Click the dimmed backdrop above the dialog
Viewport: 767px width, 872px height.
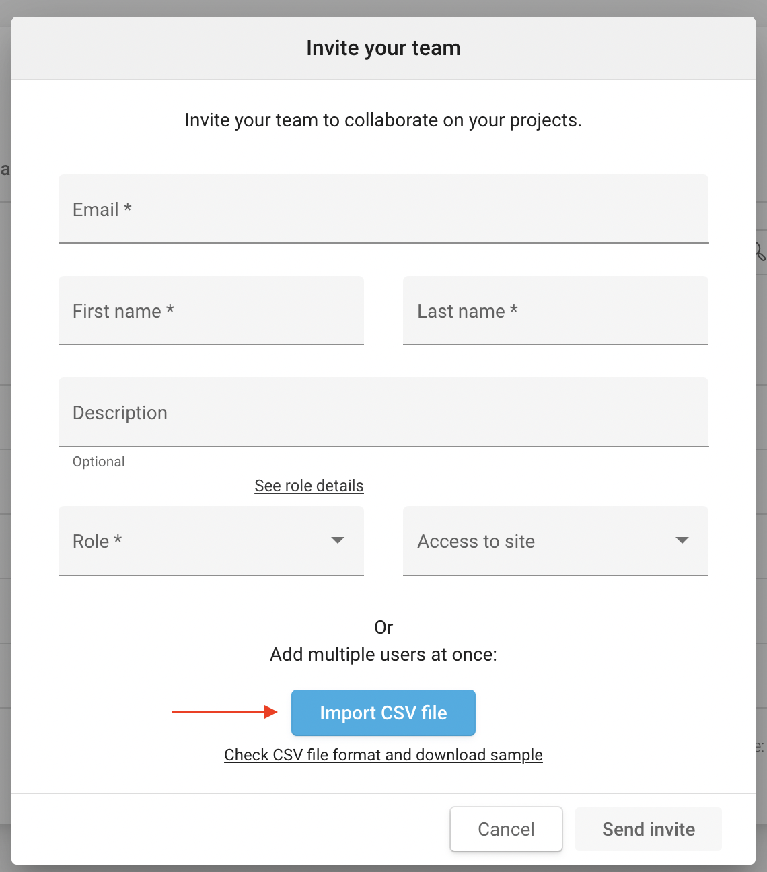coord(383,7)
